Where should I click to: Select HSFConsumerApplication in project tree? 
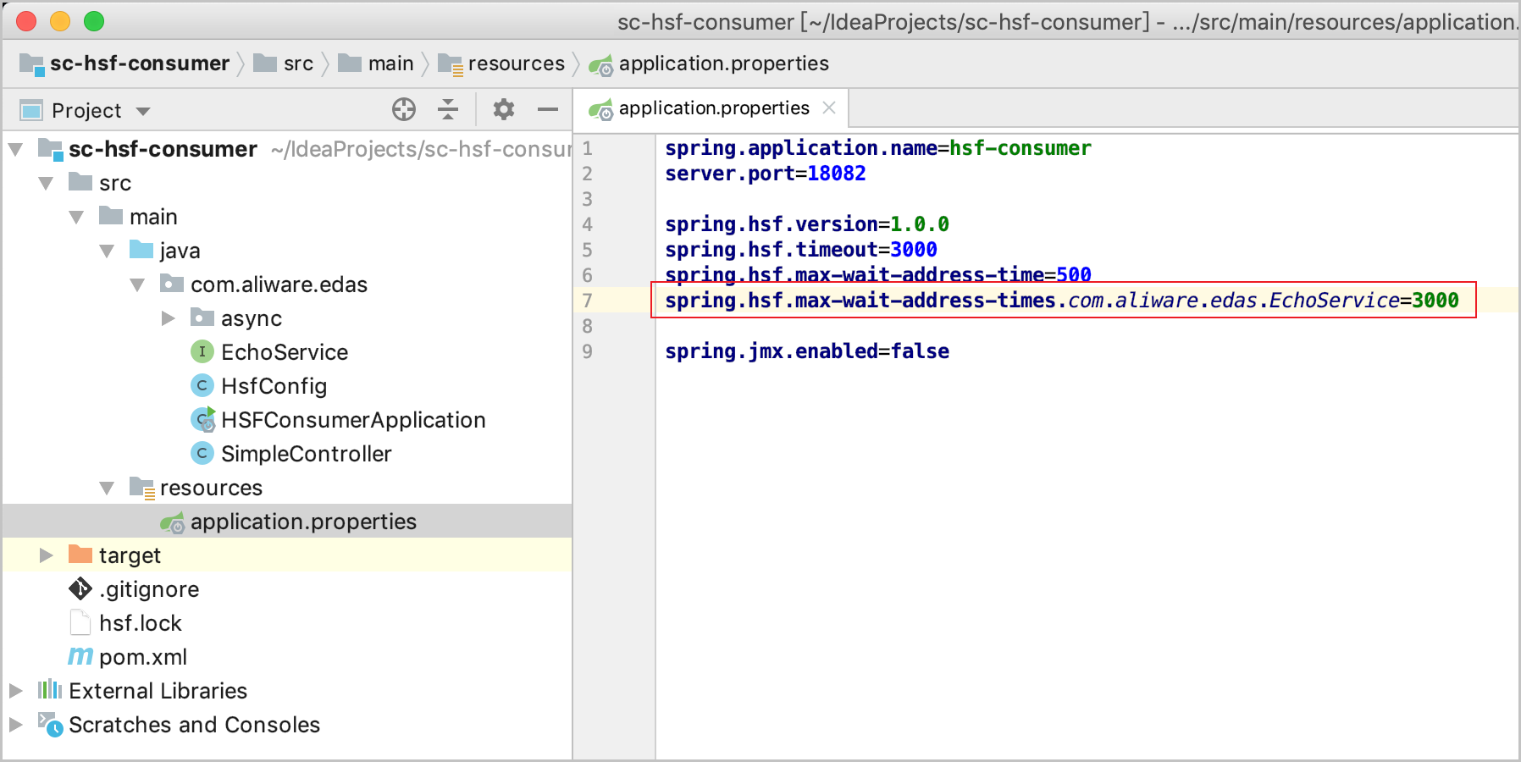[352, 420]
